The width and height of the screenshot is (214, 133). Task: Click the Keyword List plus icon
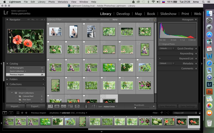click(160, 59)
